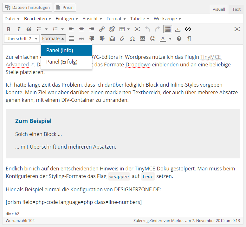The width and height of the screenshot is (246, 227).
Task: Center align text
Action: click(x=81, y=29)
